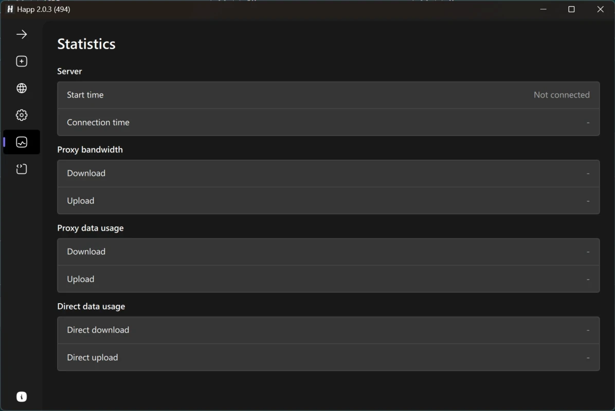Open the add subscription plus icon

coord(22,61)
